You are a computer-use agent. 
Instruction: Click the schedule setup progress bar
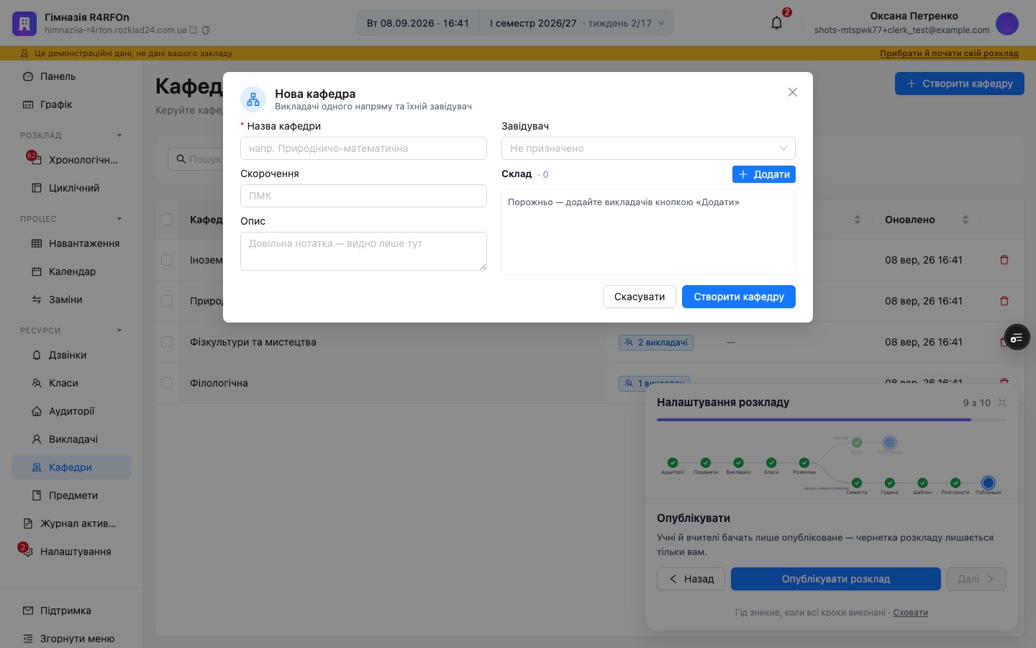[x=832, y=420]
